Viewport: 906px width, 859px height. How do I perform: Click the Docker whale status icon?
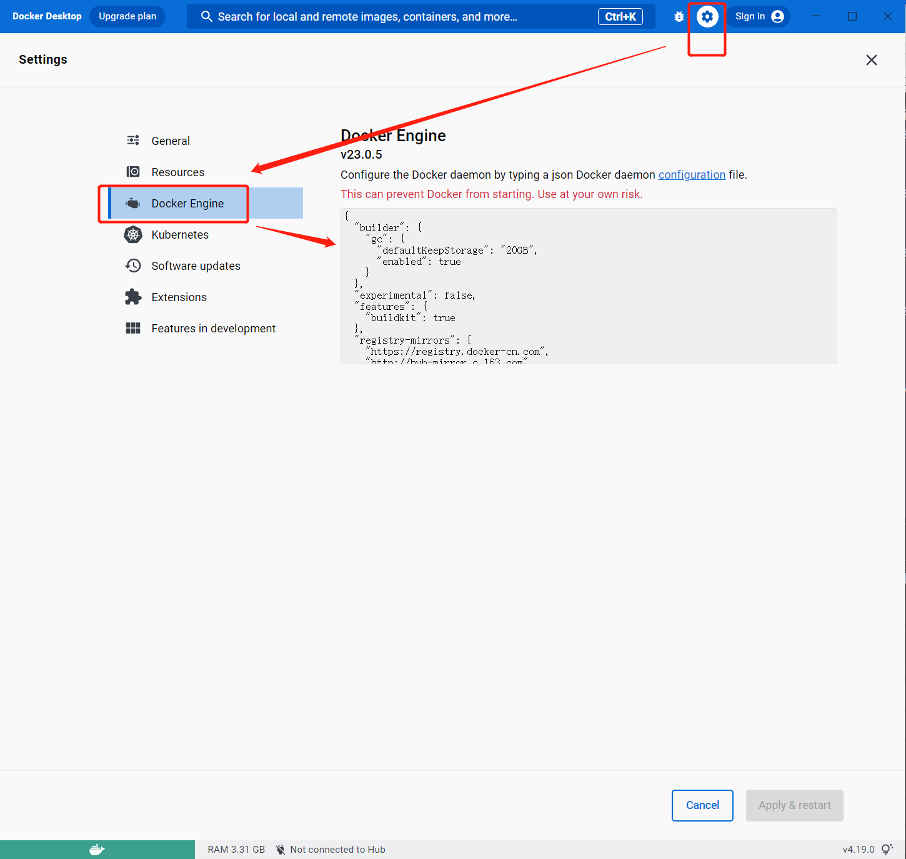pos(97,850)
